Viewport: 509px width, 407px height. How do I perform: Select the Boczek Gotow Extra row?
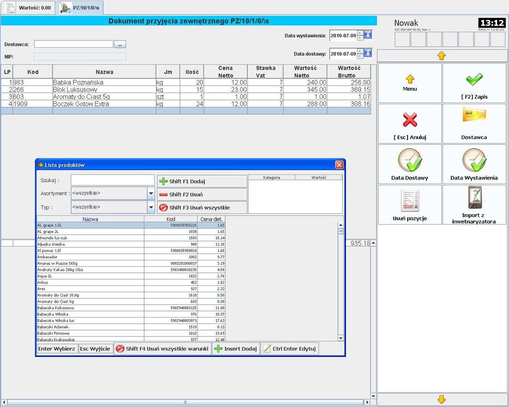click(x=186, y=104)
